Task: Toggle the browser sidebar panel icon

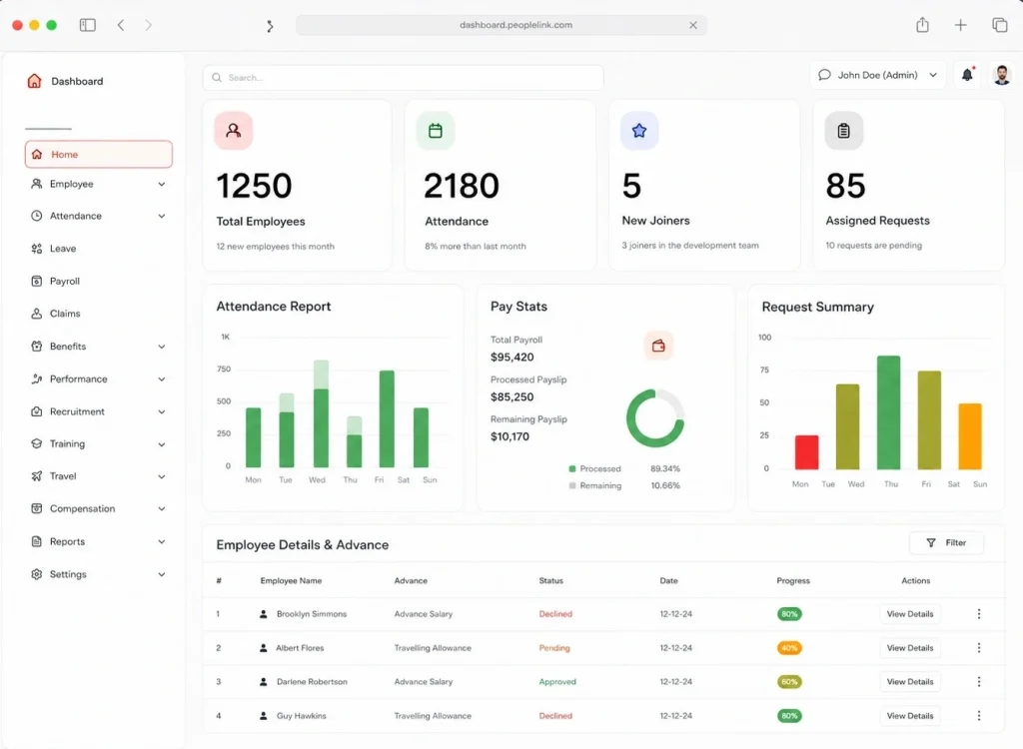Action: (x=88, y=25)
